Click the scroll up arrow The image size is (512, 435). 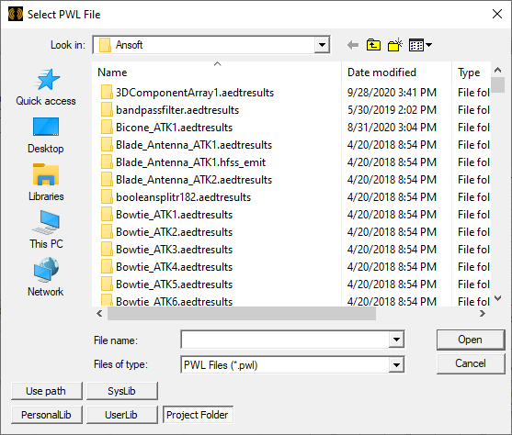497,70
